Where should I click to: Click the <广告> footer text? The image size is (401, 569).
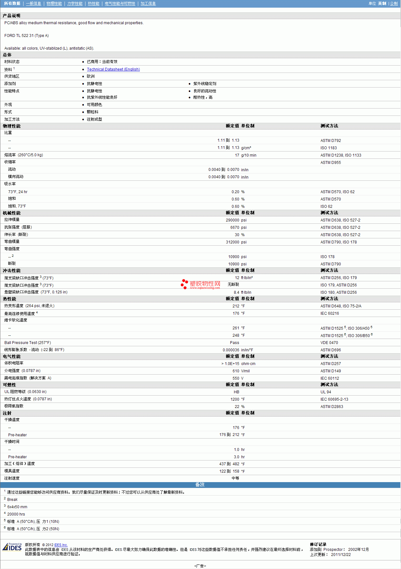click(x=200, y=566)
